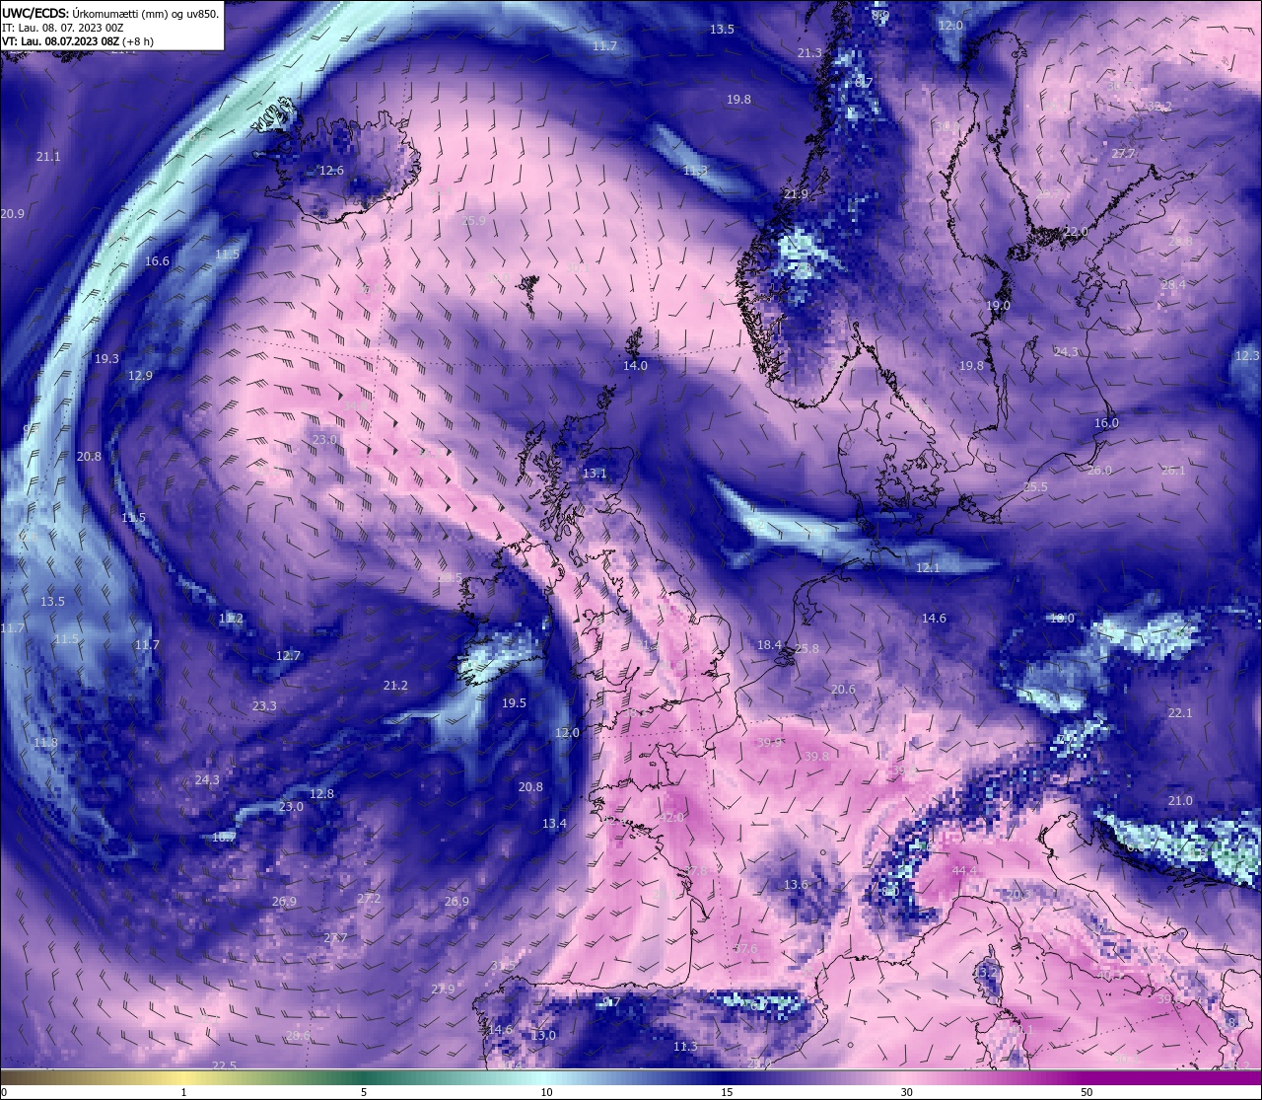
Task: Click the map value 16.6
Action: [x=157, y=261]
